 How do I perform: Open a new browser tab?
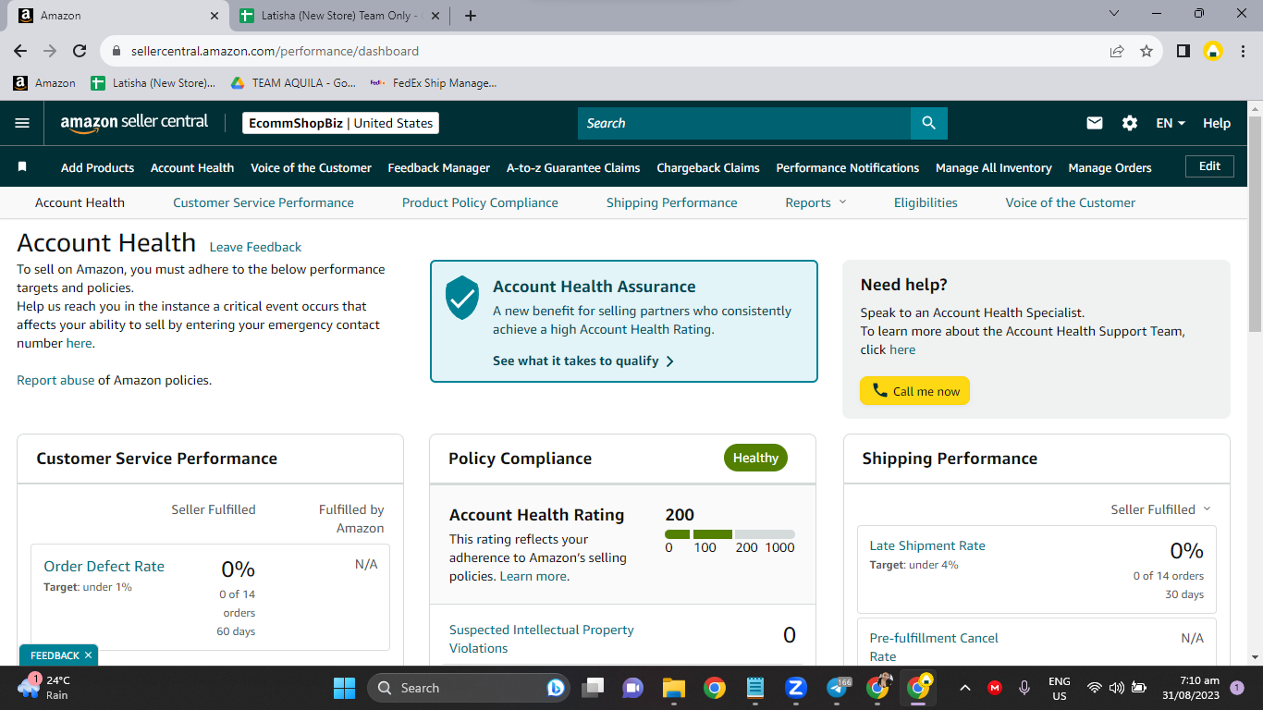(x=471, y=16)
